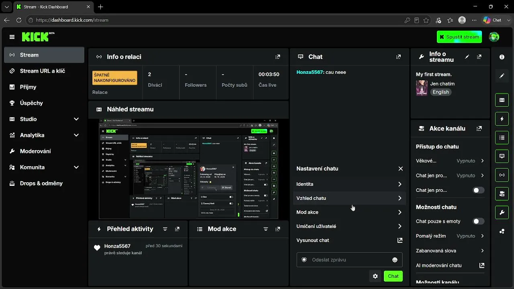Click the shield icon in the message box
Screen dimensions: 514x289
pos(304,260)
